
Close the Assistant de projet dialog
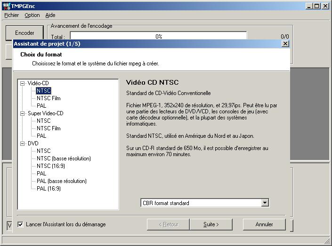[x=285, y=43]
